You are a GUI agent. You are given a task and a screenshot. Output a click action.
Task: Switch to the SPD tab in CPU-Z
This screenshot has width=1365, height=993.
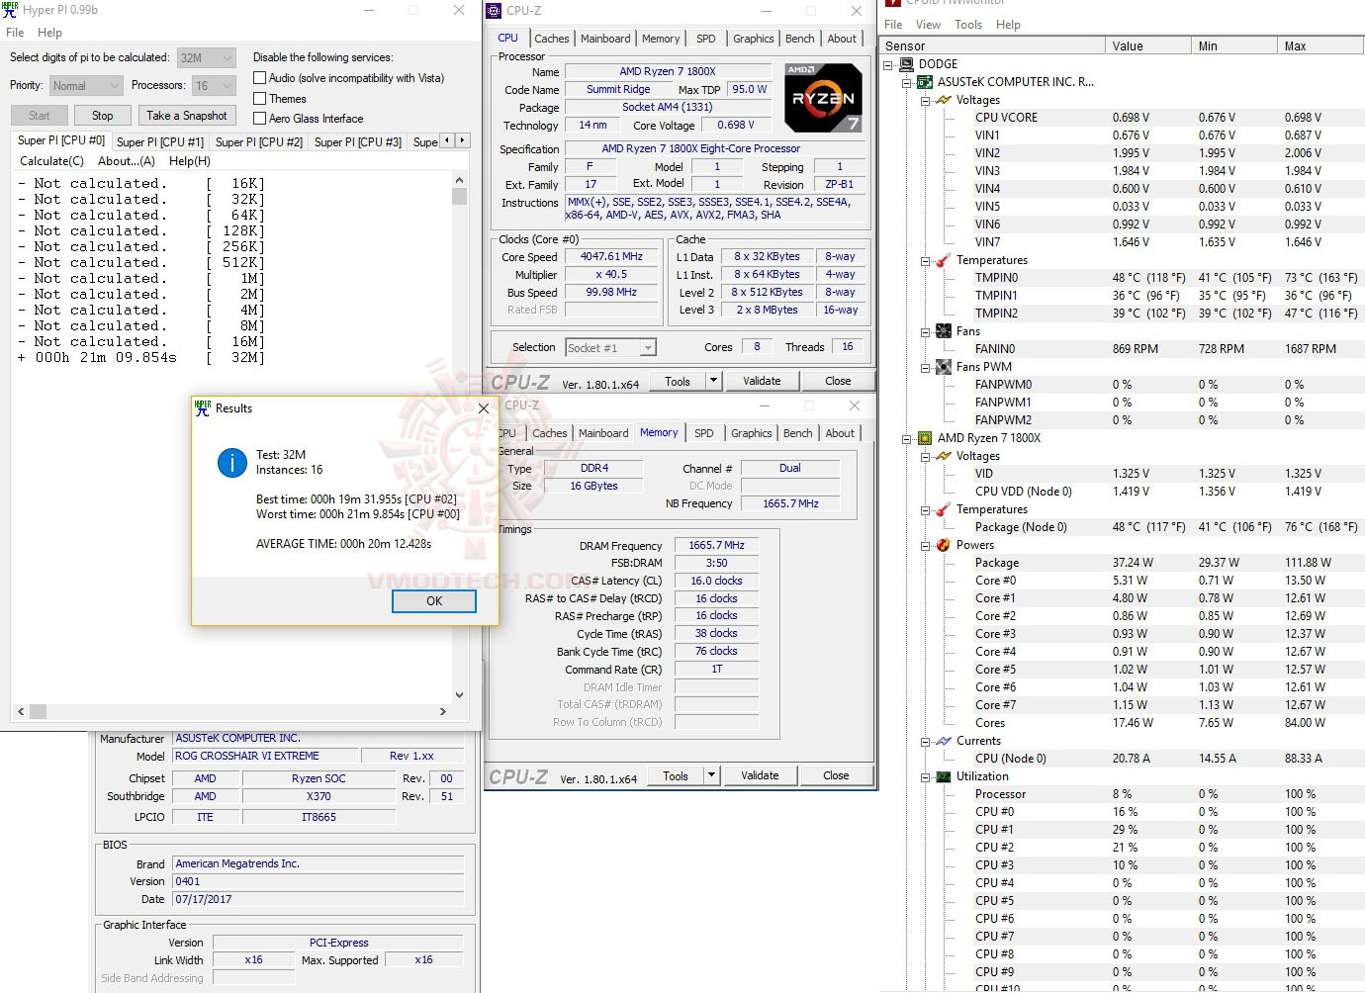(705, 38)
